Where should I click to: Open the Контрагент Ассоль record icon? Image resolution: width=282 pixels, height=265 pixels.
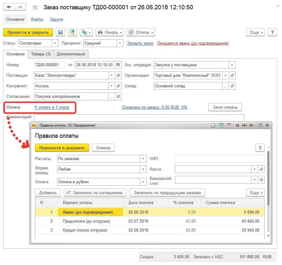click(118, 86)
